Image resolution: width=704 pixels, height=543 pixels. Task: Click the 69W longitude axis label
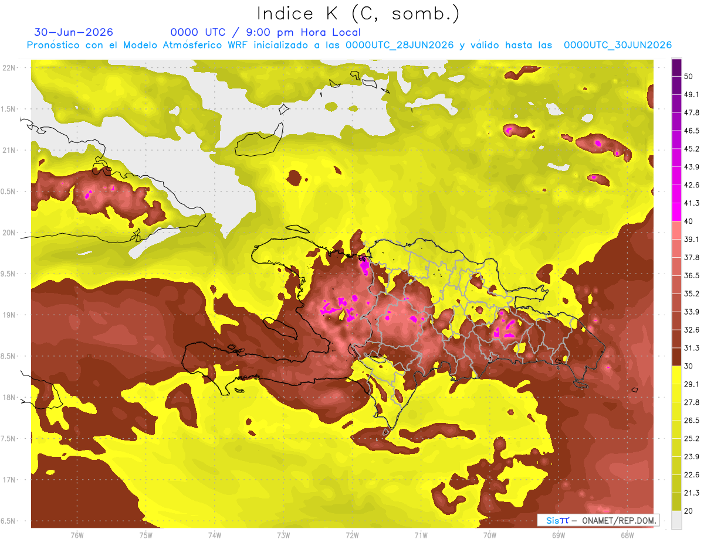[x=559, y=535]
